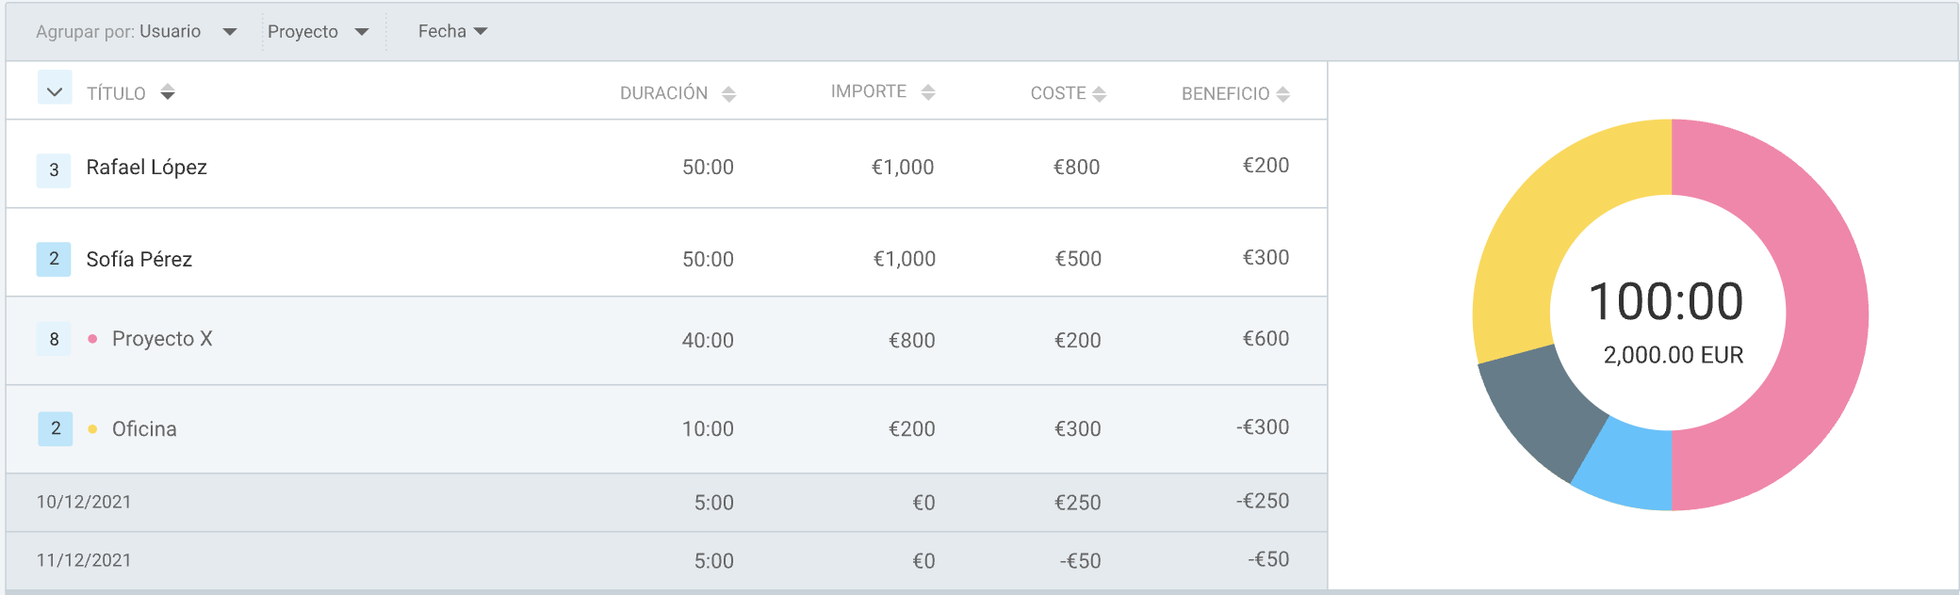The height and width of the screenshot is (595, 1960).
Task: Toggle Oficina count badge 2
Action: click(56, 429)
